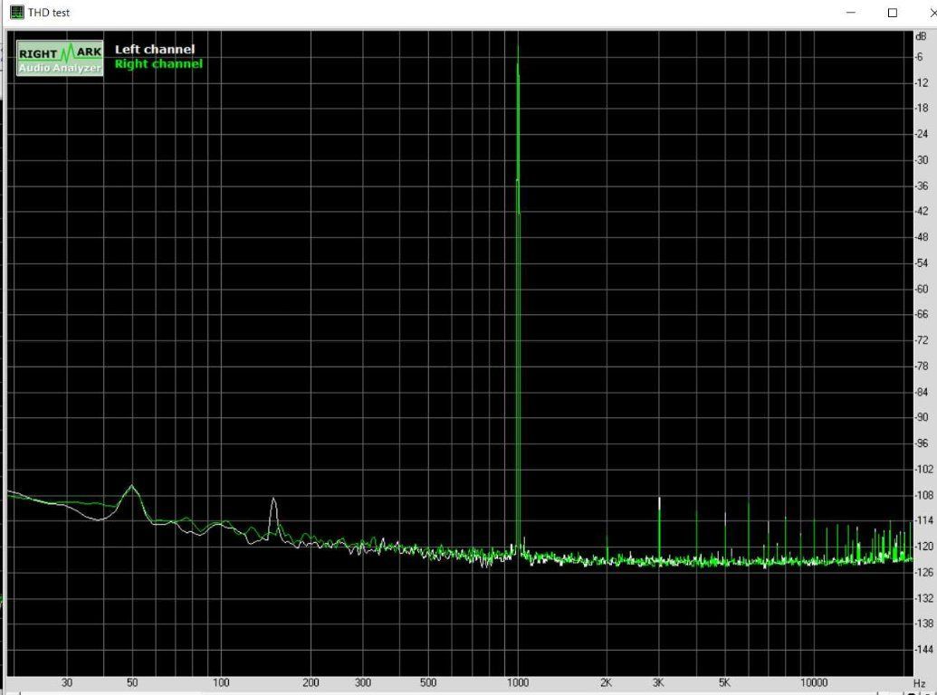Click the '50' frequency axis label
Image resolution: width=937 pixels, height=695 pixels.
(x=132, y=682)
